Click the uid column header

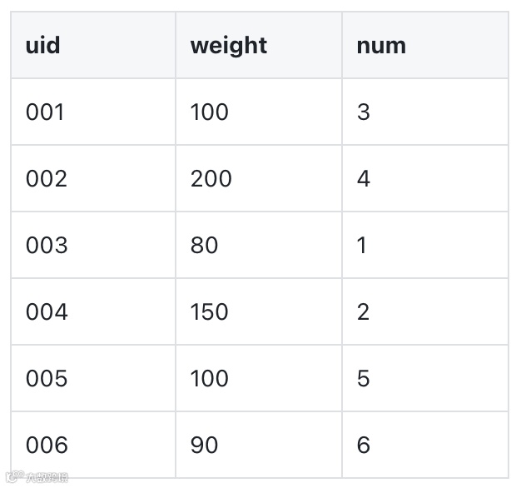[x=43, y=45]
